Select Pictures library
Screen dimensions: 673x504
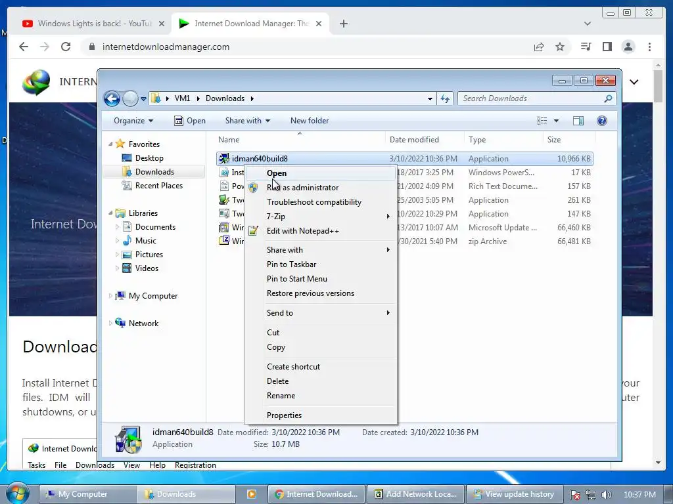pyautogui.click(x=149, y=255)
